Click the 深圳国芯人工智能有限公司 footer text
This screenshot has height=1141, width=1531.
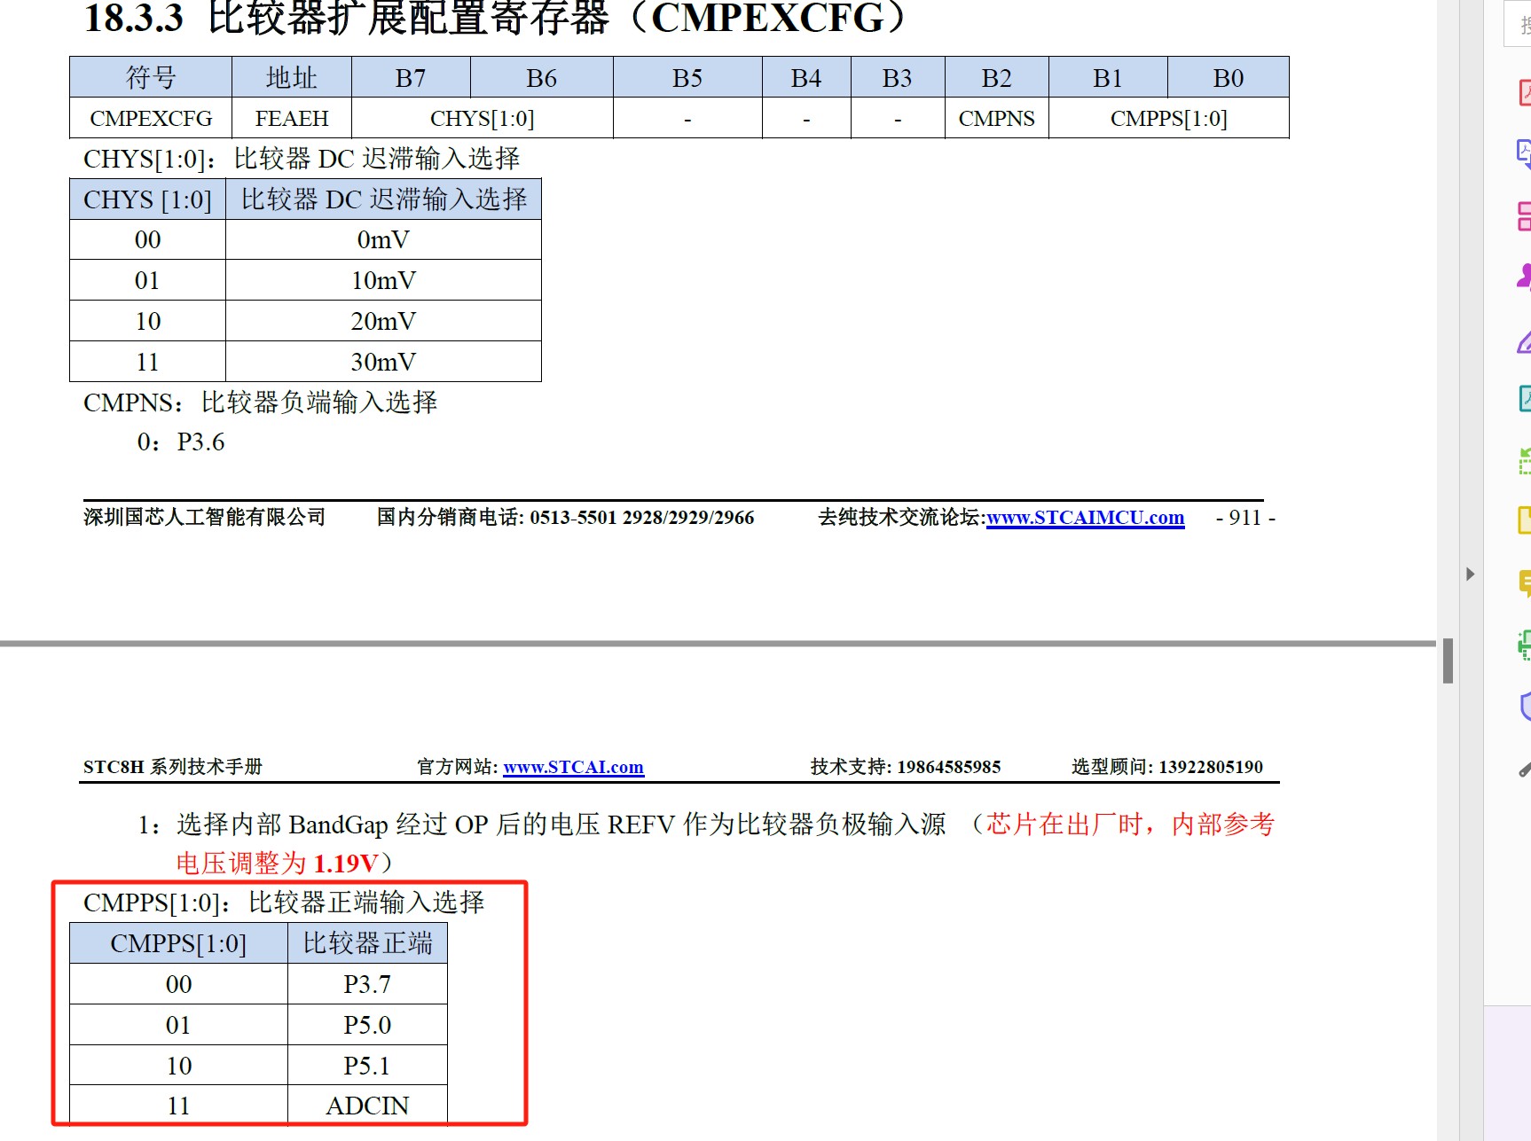click(x=205, y=518)
